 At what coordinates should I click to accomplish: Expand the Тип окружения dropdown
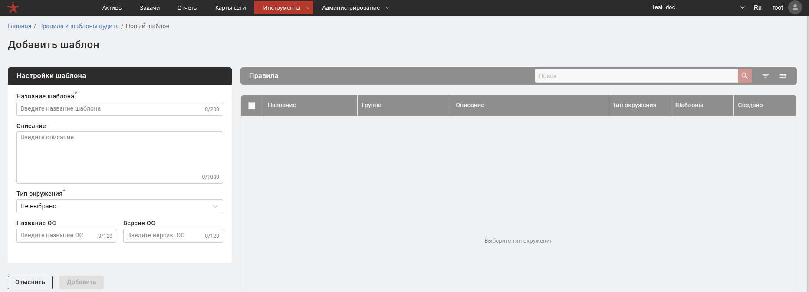point(119,206)
